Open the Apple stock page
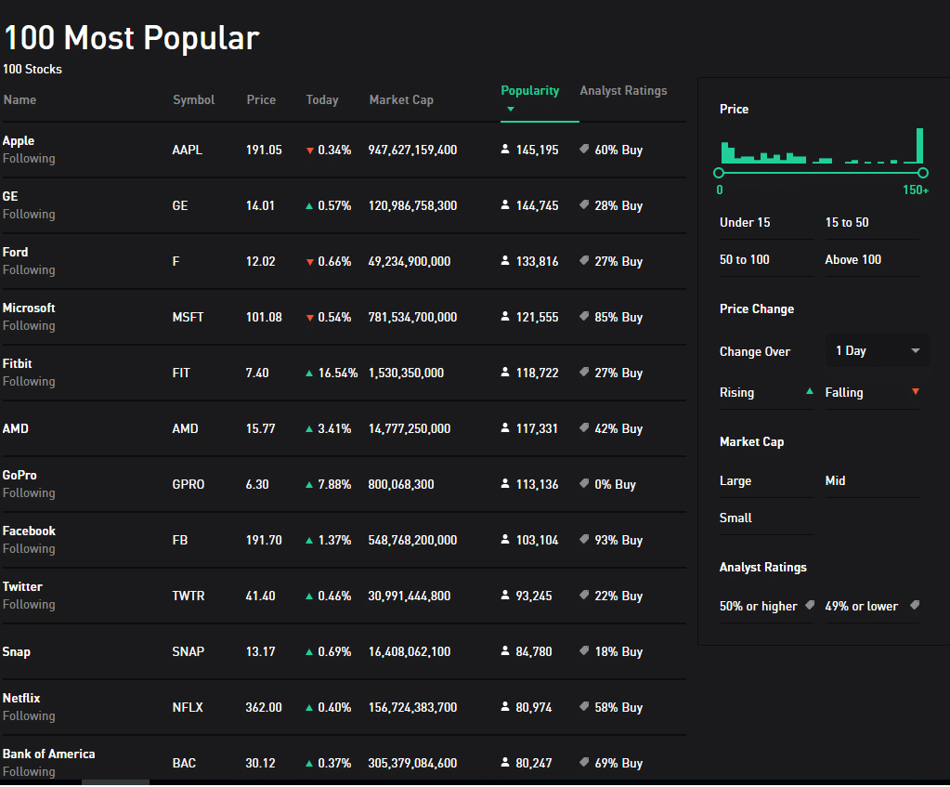950x787 pixels. click(19, 140)
